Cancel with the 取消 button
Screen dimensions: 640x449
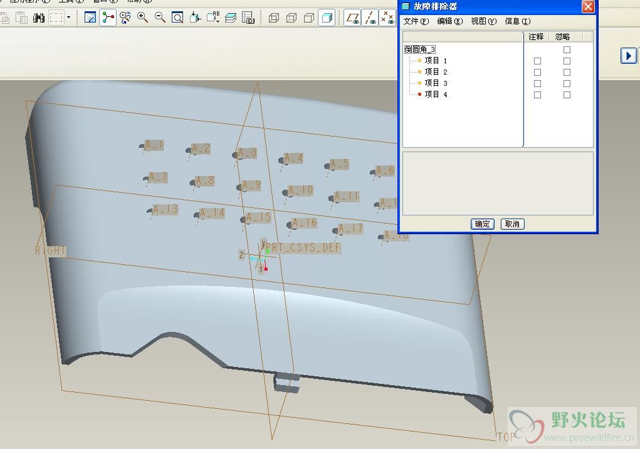[512, 224]
